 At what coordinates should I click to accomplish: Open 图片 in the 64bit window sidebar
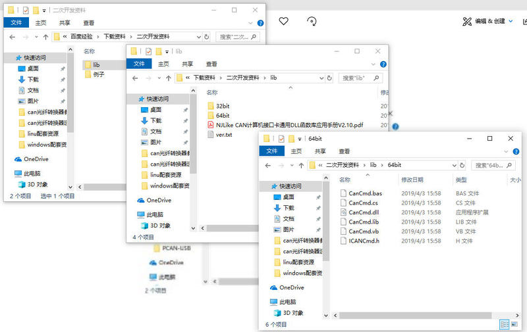point(289,229)
